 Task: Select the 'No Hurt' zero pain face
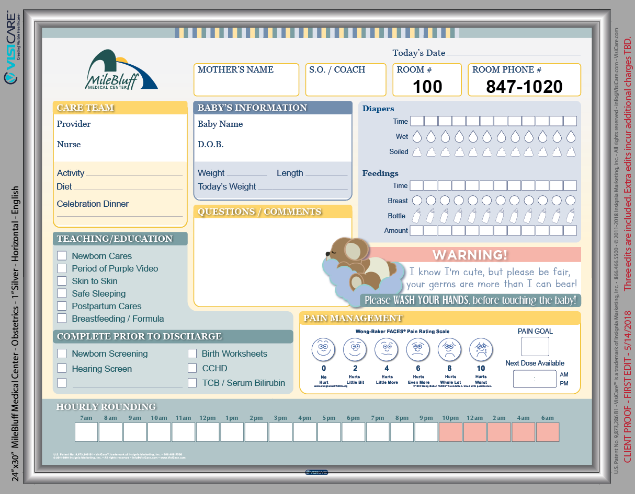coord(323,349)
